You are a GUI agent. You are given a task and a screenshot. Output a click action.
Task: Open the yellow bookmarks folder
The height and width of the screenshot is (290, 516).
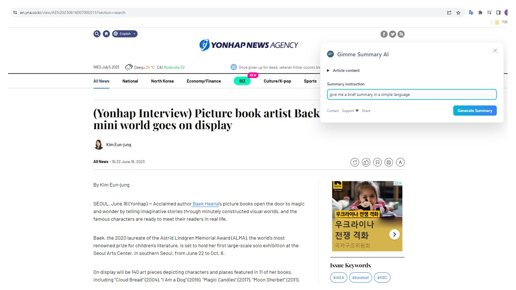point(497,23)
